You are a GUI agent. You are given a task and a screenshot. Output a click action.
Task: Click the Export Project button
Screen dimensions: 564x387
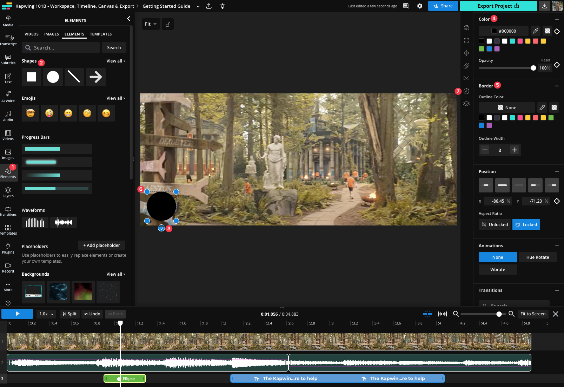(x=498, y=6)
